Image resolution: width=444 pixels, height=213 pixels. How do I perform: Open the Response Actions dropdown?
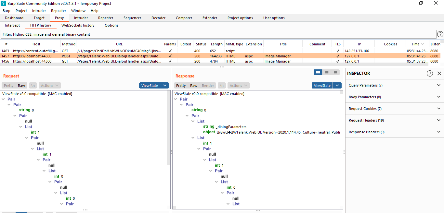pos(238,86)
